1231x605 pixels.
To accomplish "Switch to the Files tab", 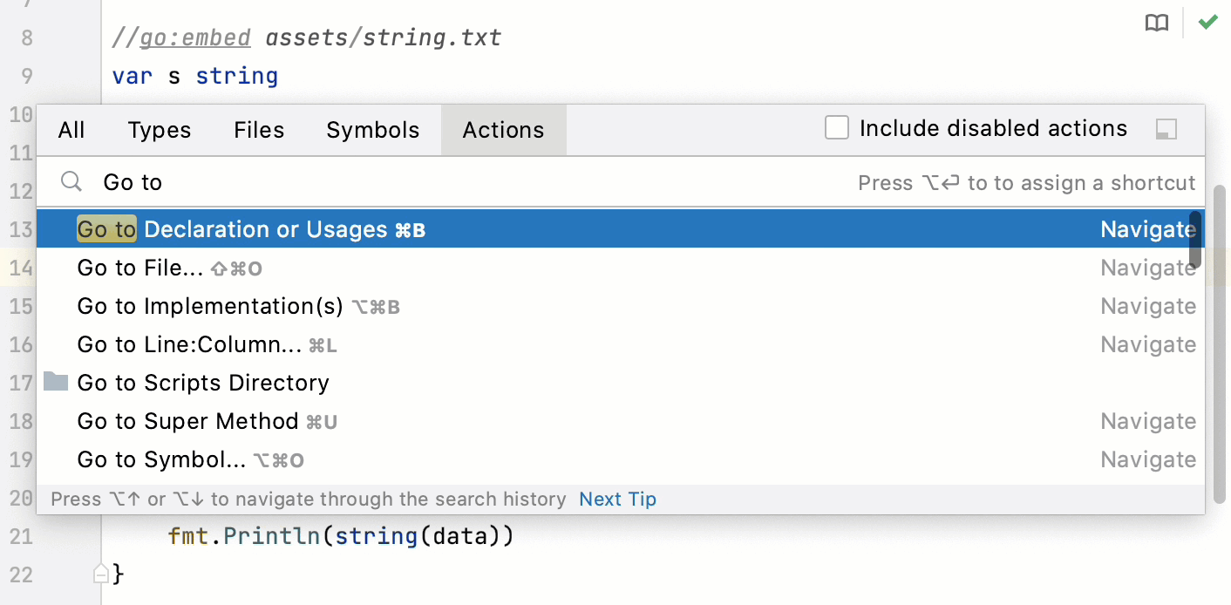I will point(258,129).
